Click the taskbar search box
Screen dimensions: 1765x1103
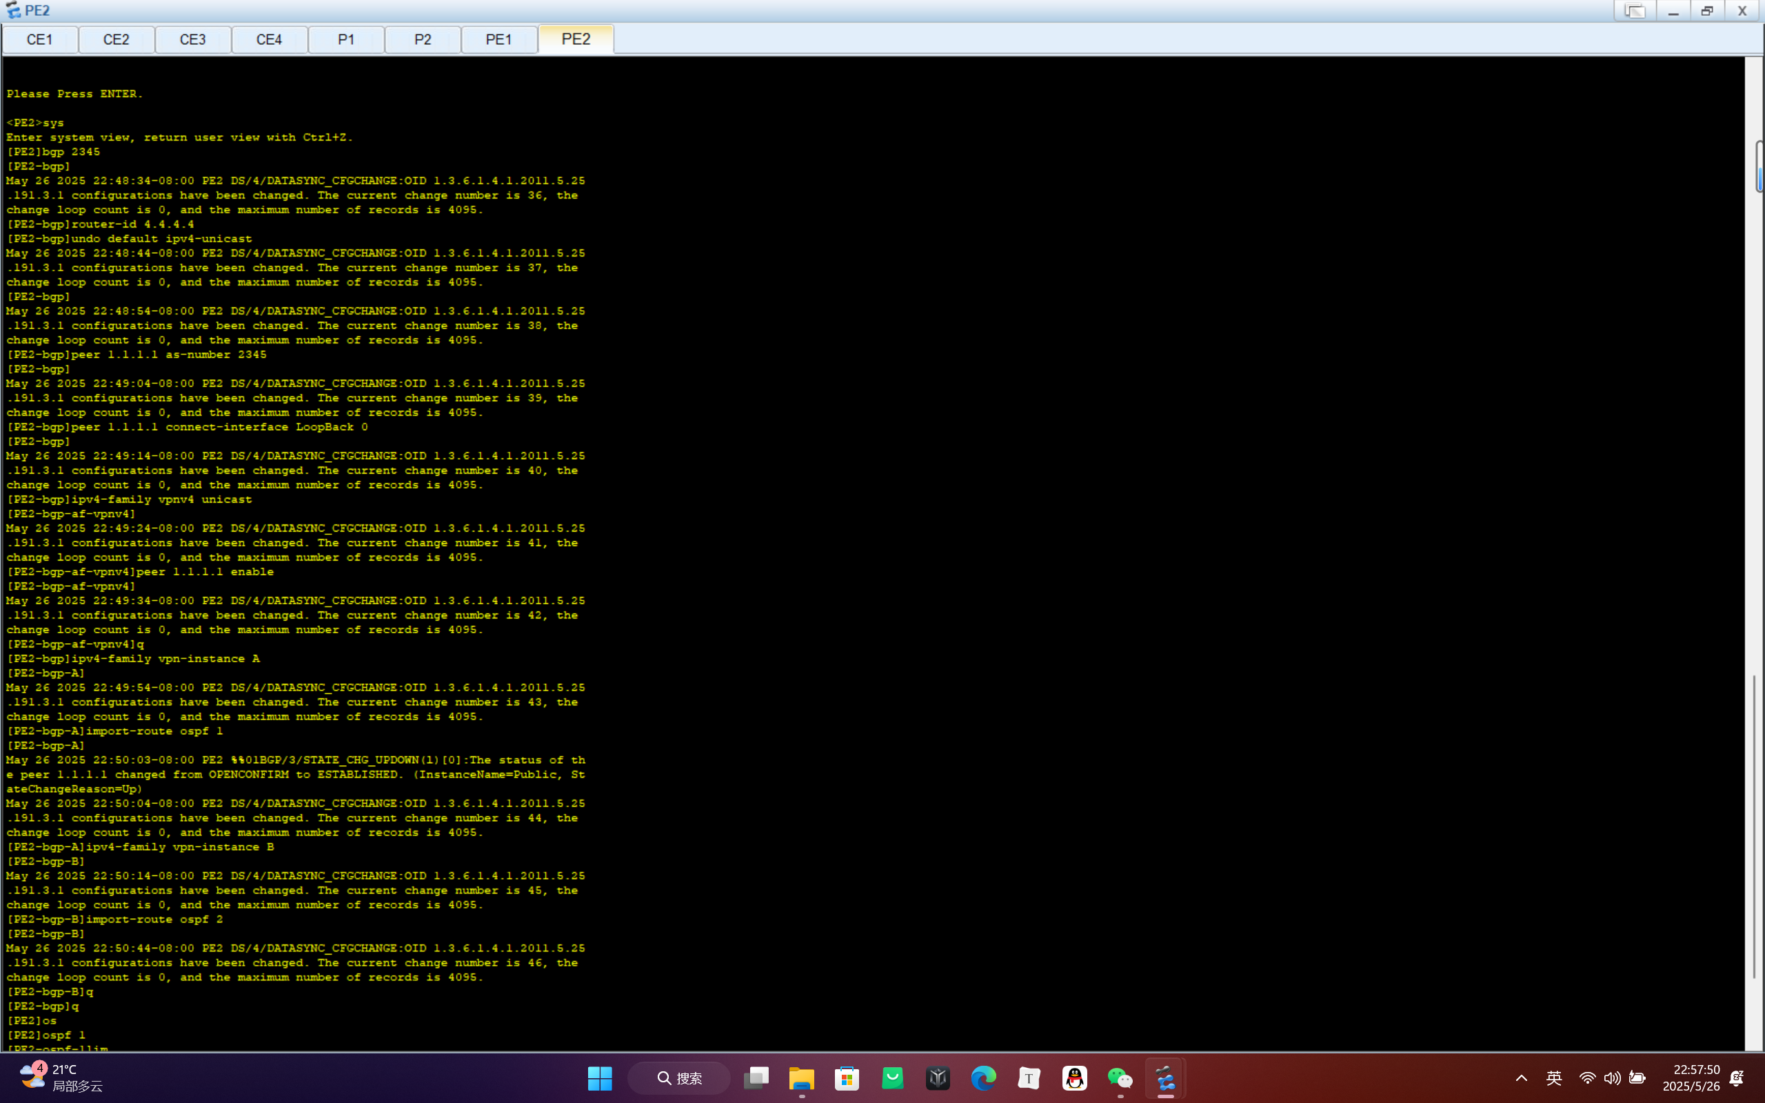pyautogui.click(x=679, y=1078)
